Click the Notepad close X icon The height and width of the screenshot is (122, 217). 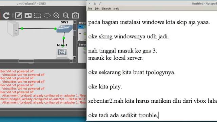click(x=90, y=3)
